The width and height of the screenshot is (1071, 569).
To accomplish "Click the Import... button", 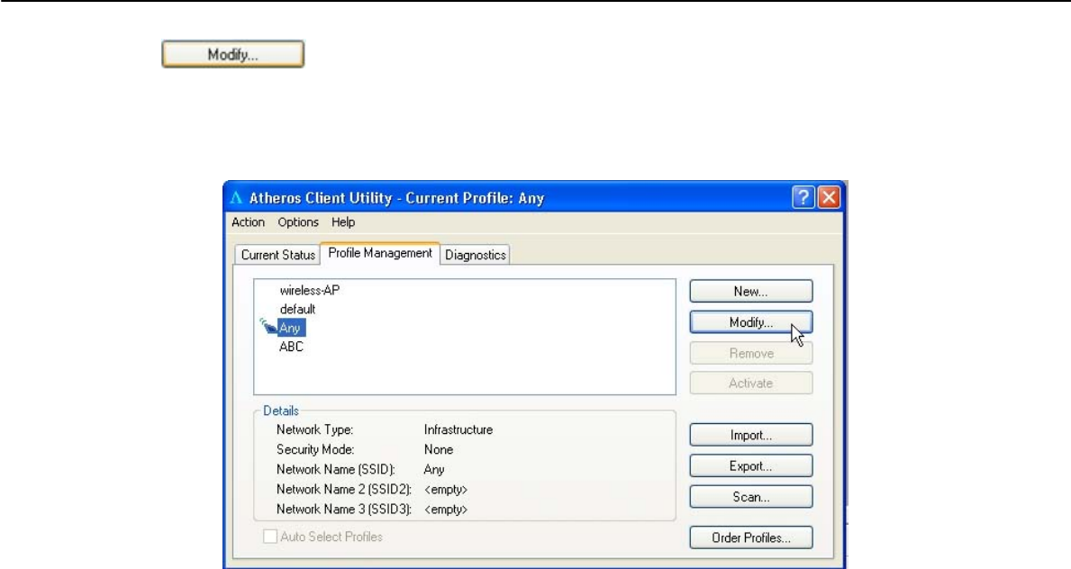I will click(750, 435).
